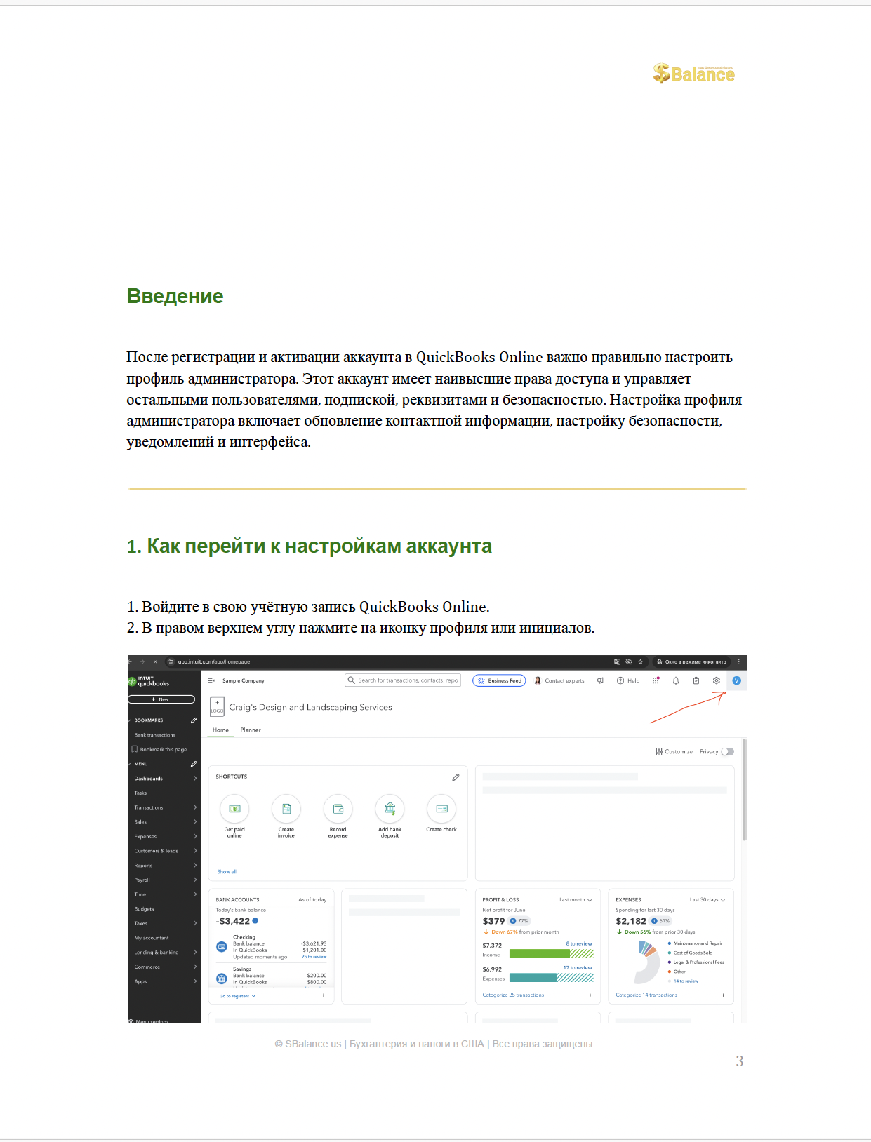Switch to the Planner tab
The height and width of the screenshot is (1142, 871).
click(x=251, y=730)
